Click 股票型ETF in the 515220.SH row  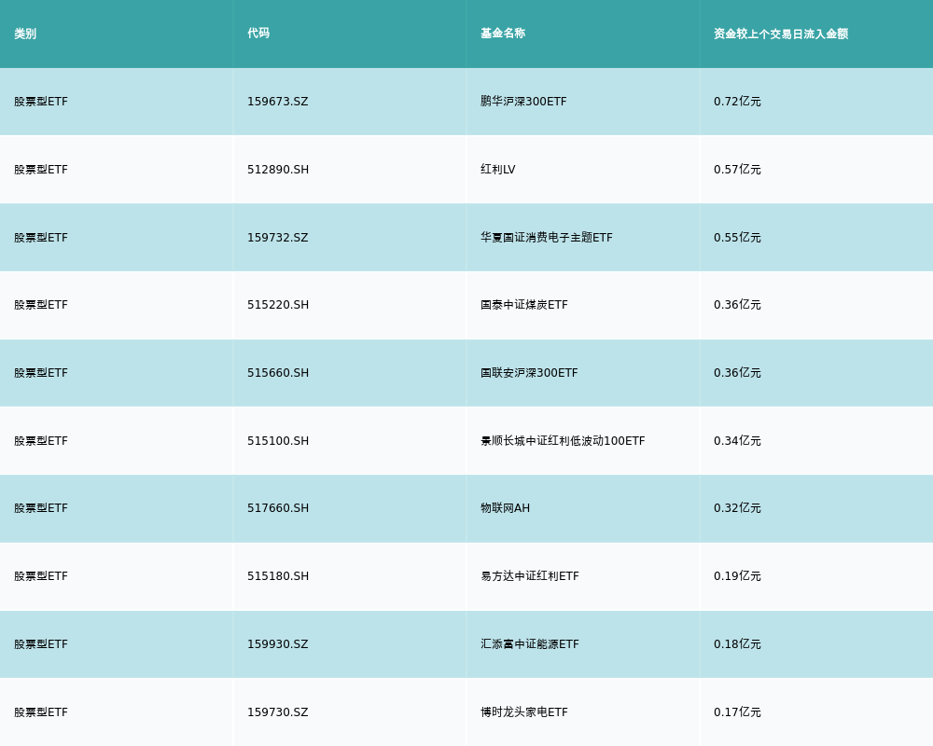click(41, 305)
